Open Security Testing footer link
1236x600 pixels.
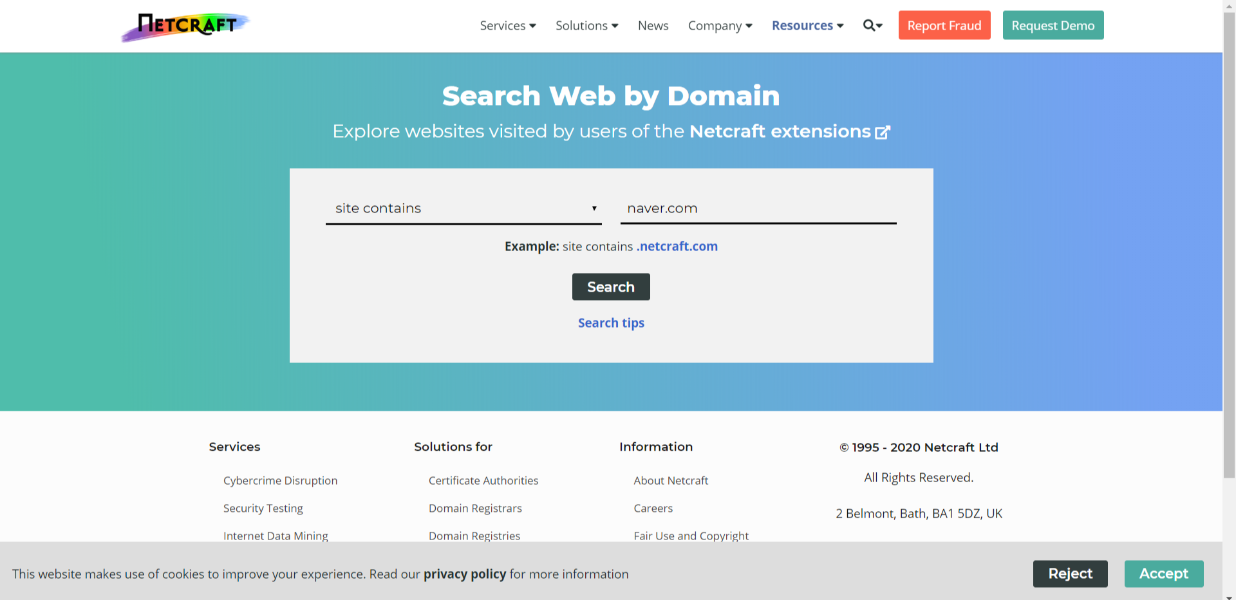point(263,509)
